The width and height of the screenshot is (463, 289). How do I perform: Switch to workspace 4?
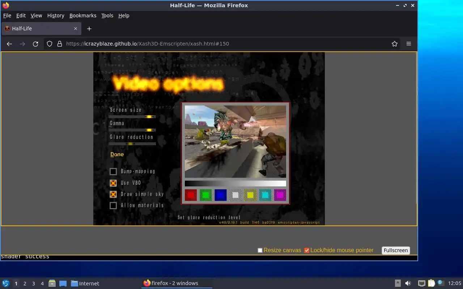coord(42,284)
